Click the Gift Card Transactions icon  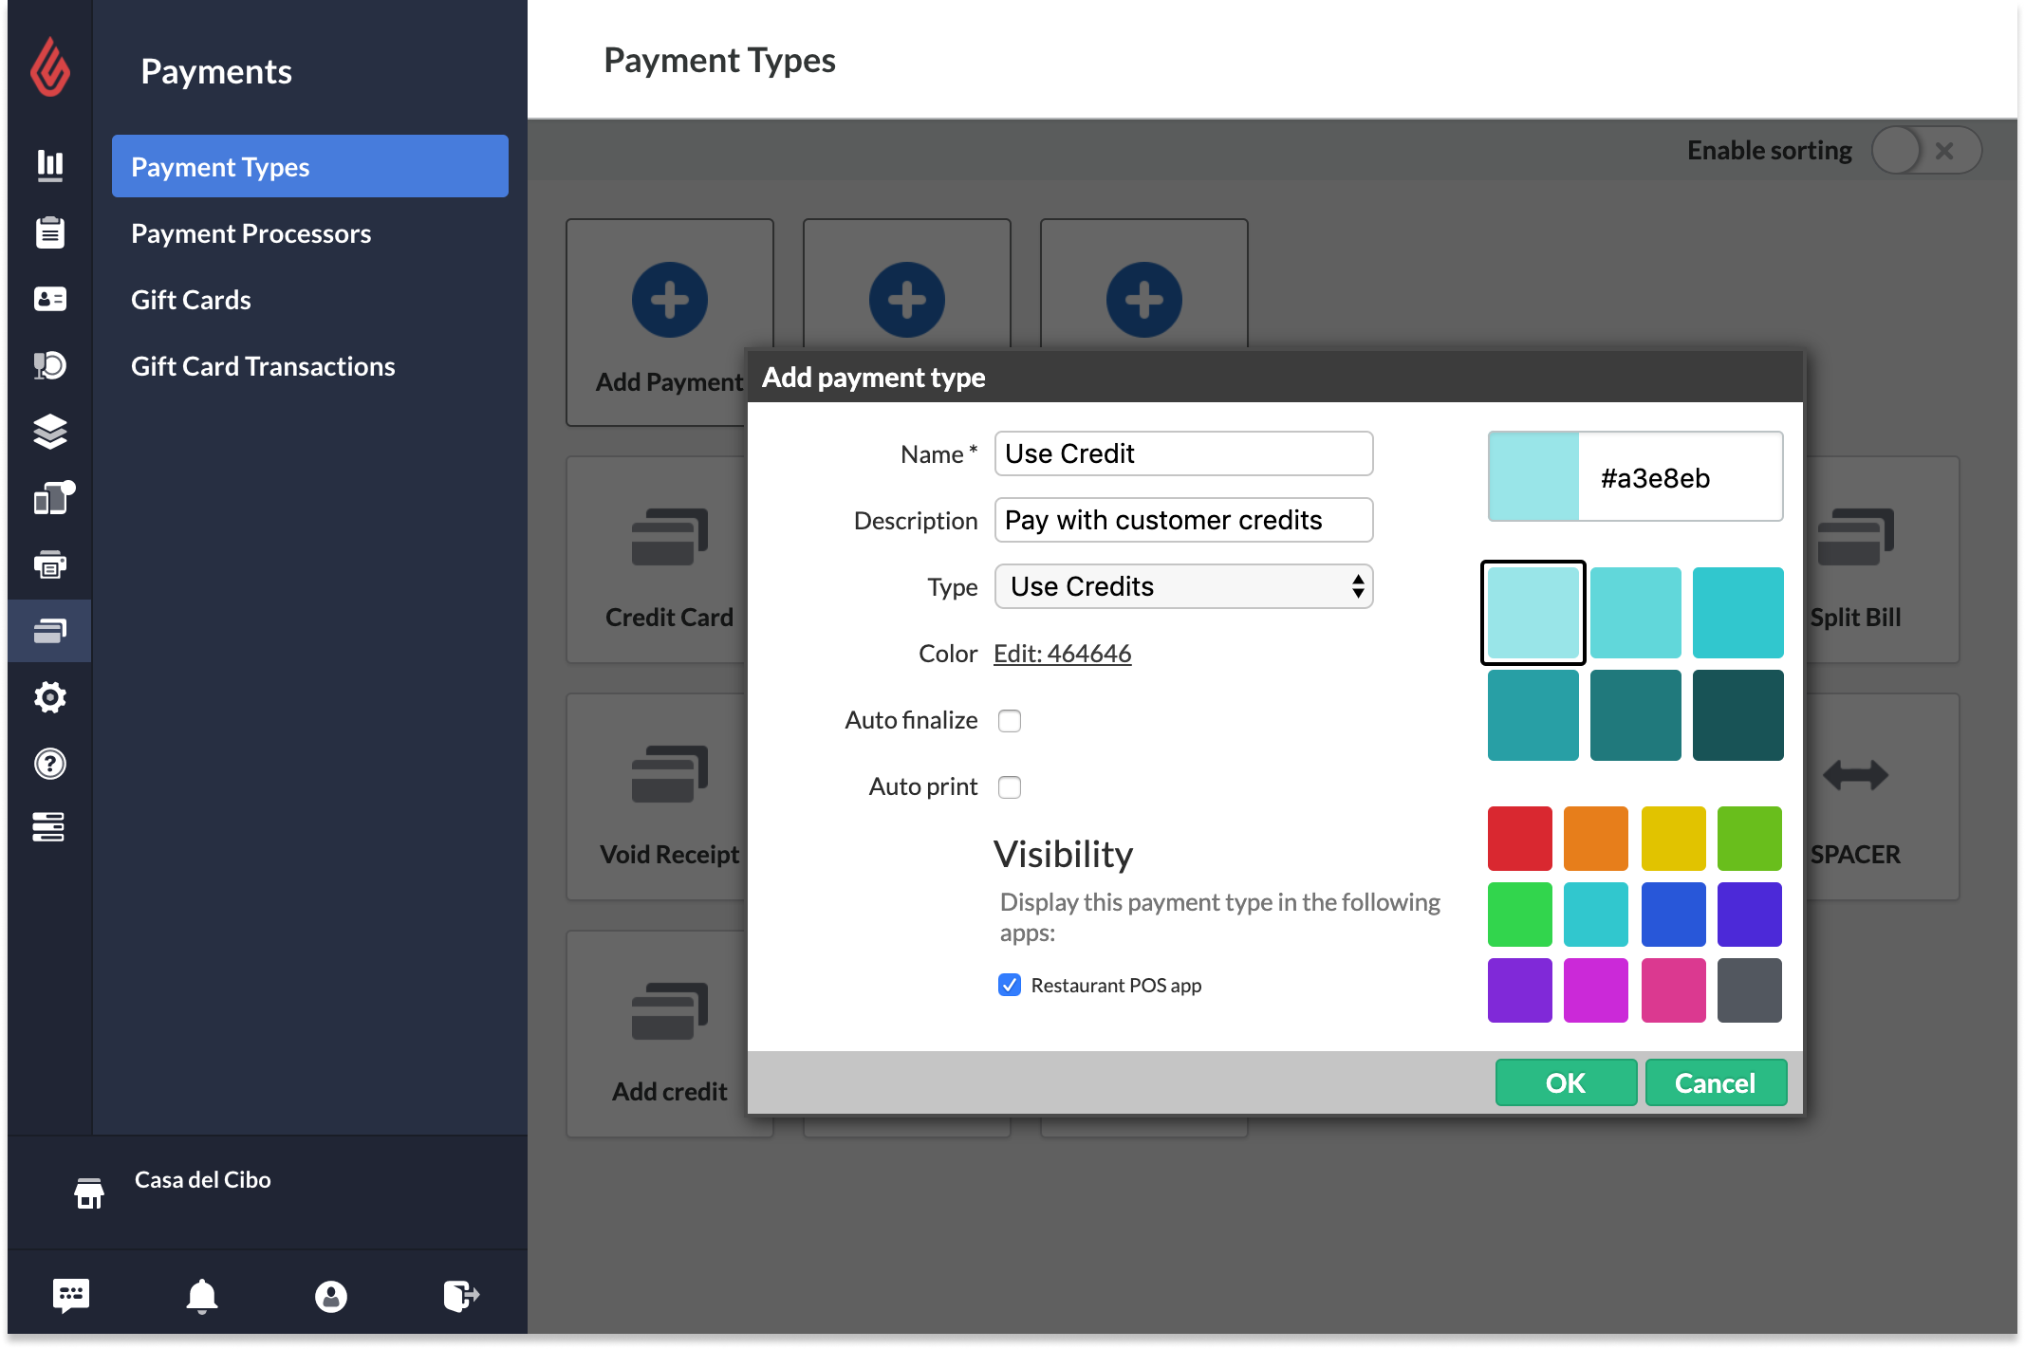point(265,366)
